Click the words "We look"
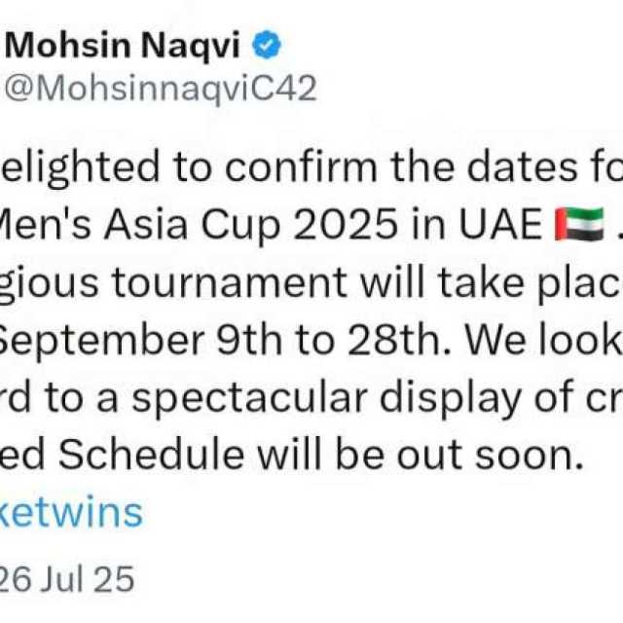This screenshot has height=623, width=623. [543, 341]
